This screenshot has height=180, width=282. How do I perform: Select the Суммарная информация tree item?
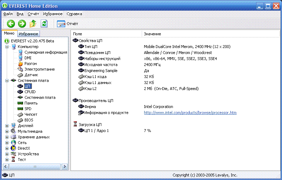click(46, 52)
